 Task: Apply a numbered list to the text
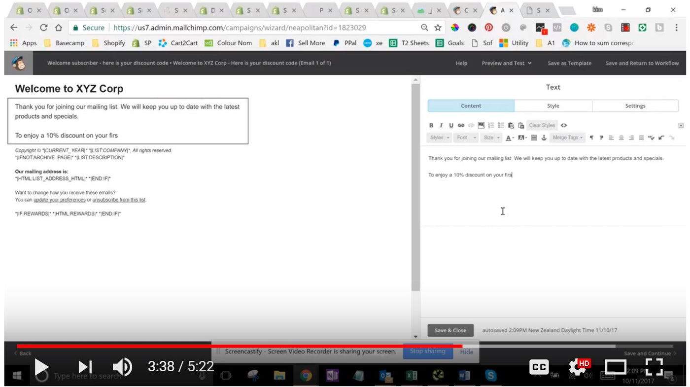[491, 125]
